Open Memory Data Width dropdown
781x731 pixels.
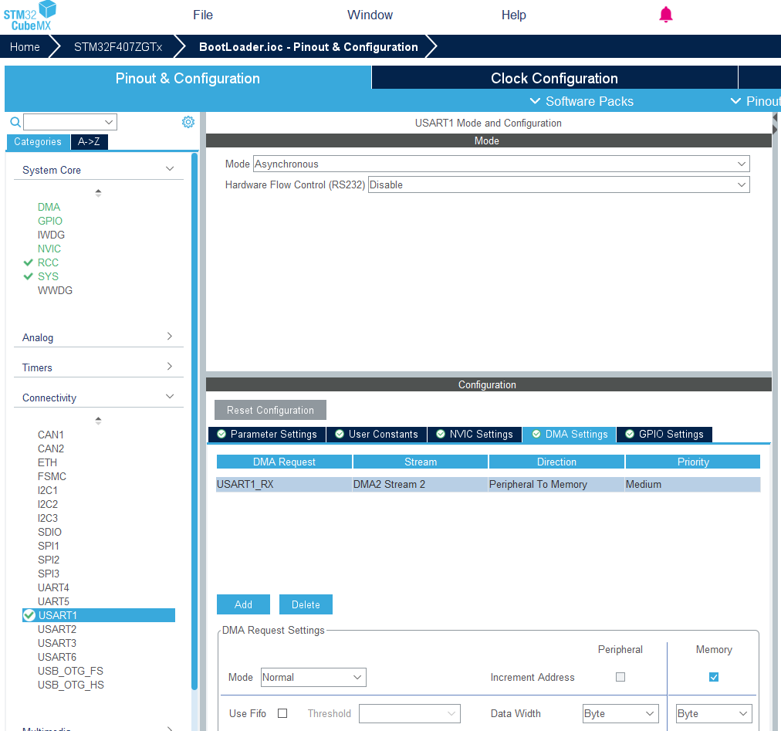pos(714,713)
